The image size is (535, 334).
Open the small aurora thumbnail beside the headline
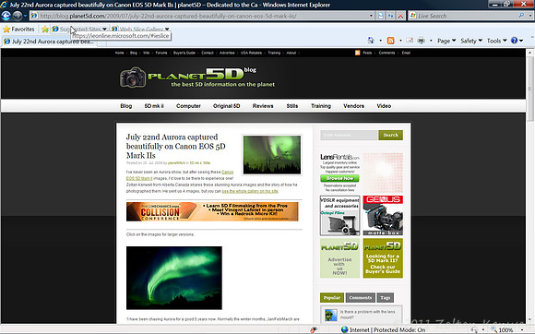(x=272, y=155)
